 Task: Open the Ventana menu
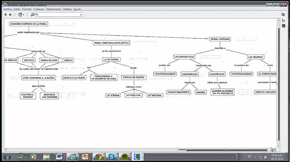coord(67,9)
